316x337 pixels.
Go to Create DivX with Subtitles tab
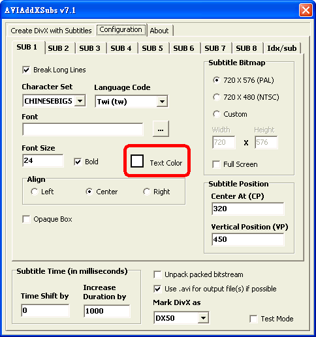point(51,31)
